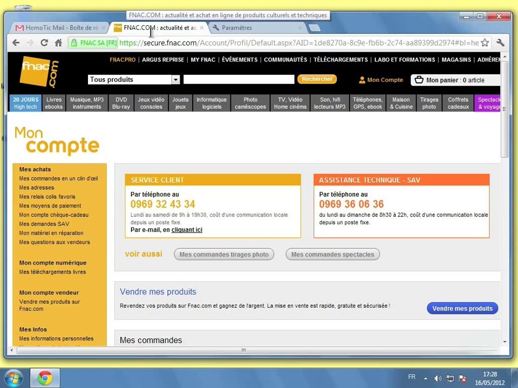The width and height of the screenshot is (518, 388).
Task: Click the volume speaker tray icon
Action: [x=438, y=378]
